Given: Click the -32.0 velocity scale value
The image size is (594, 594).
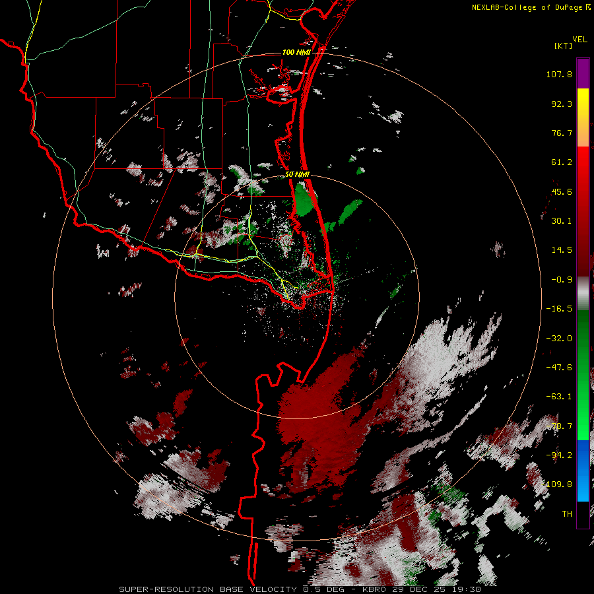Looking at the screenshot, I should [559, 339].
